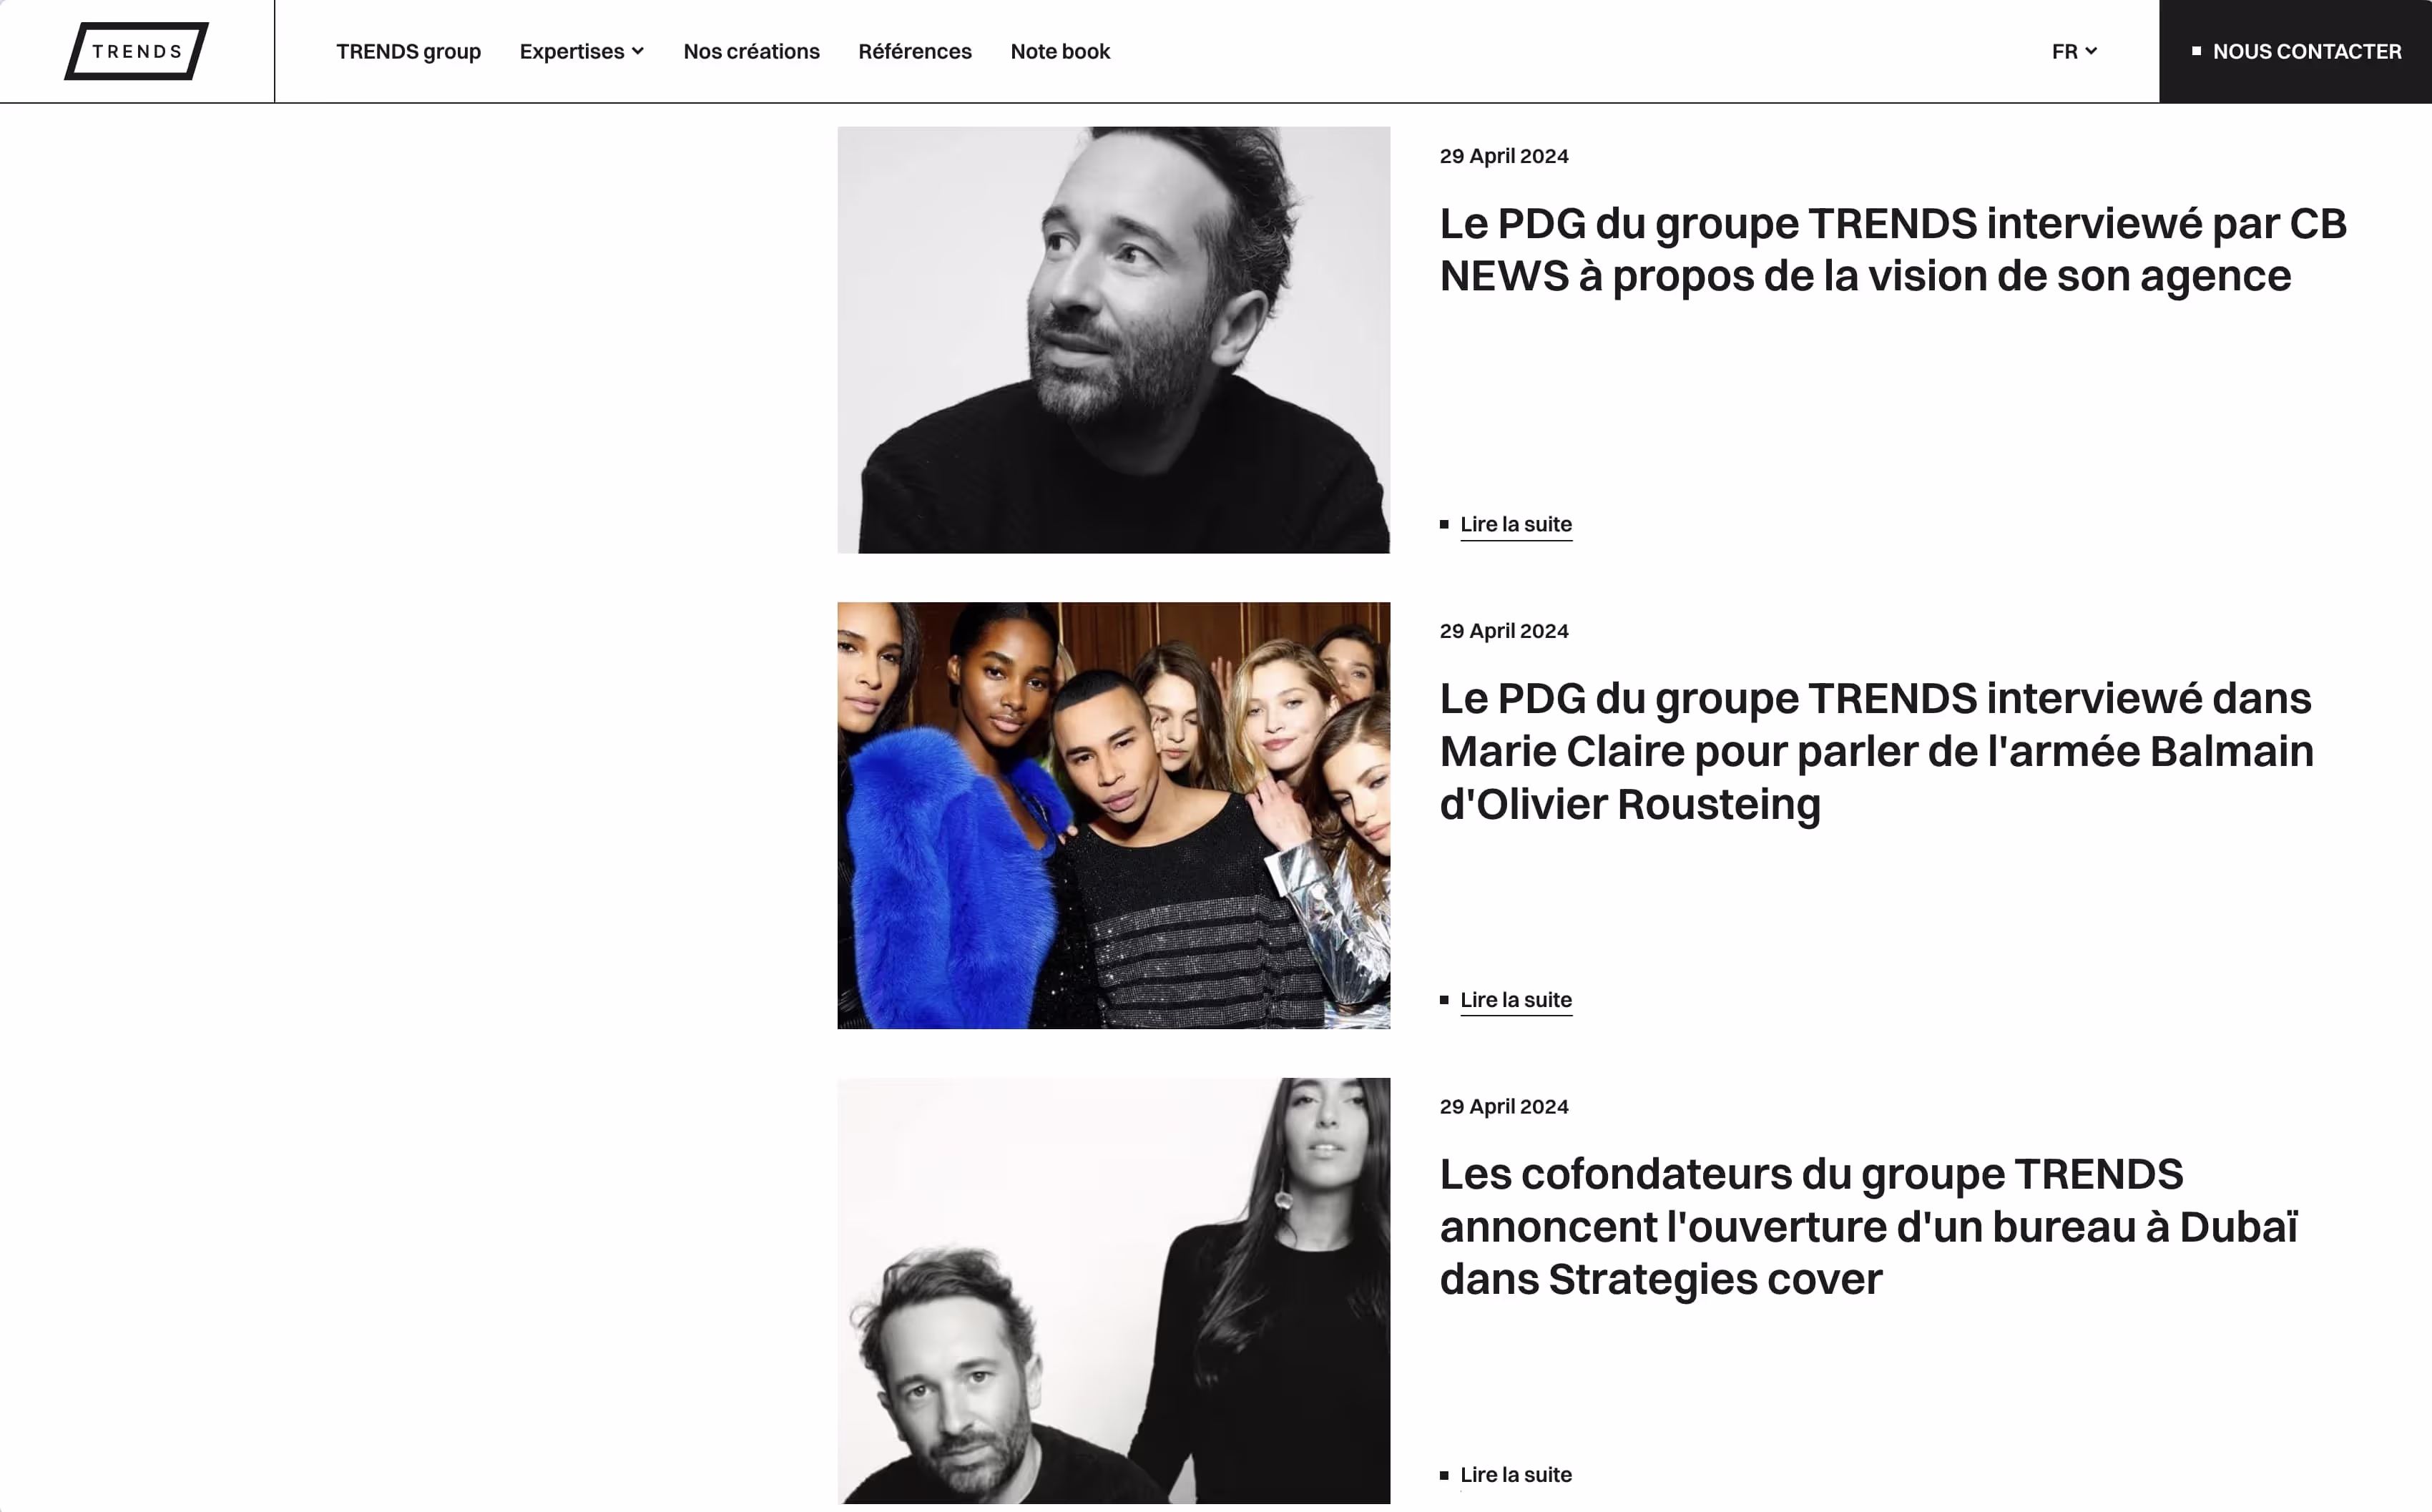Click the square bullet icon in NOUS CONTACTER
2432x1512 pixels.
click(2196, 51)
